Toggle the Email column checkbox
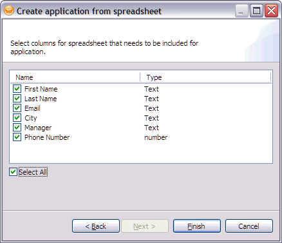The image size is (282, 243). (17, 108)
